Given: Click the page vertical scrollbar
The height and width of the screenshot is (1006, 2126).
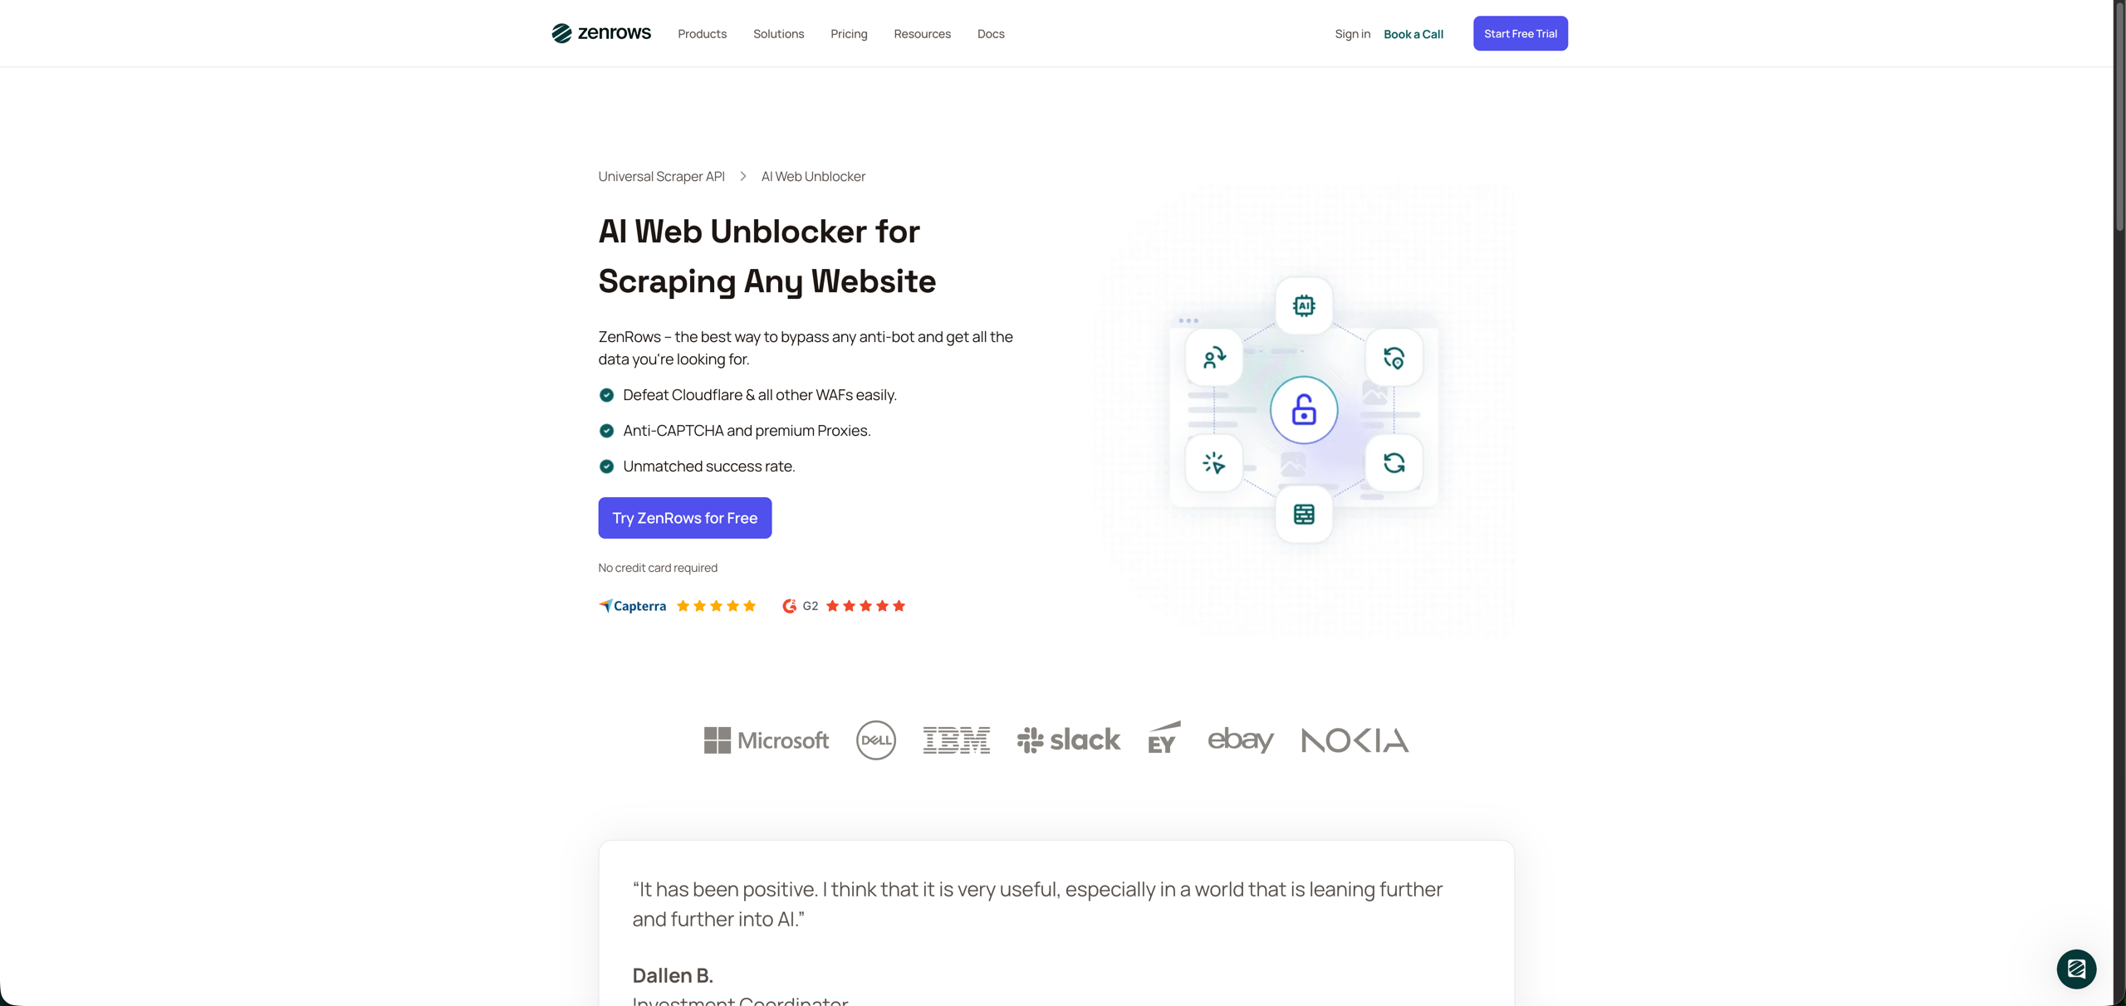Looking at the screenshot, I should (x=2119, y=503).
